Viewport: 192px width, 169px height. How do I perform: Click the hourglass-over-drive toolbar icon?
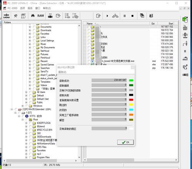pyautogui.click(x=50, y=16)
